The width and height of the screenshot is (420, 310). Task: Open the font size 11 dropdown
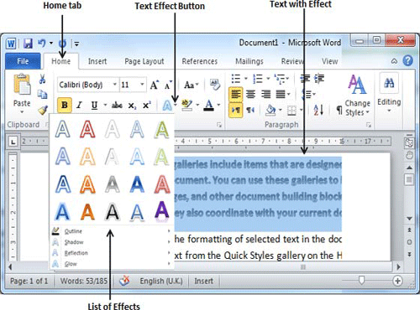pyautogui.click(x=133, y=85)
